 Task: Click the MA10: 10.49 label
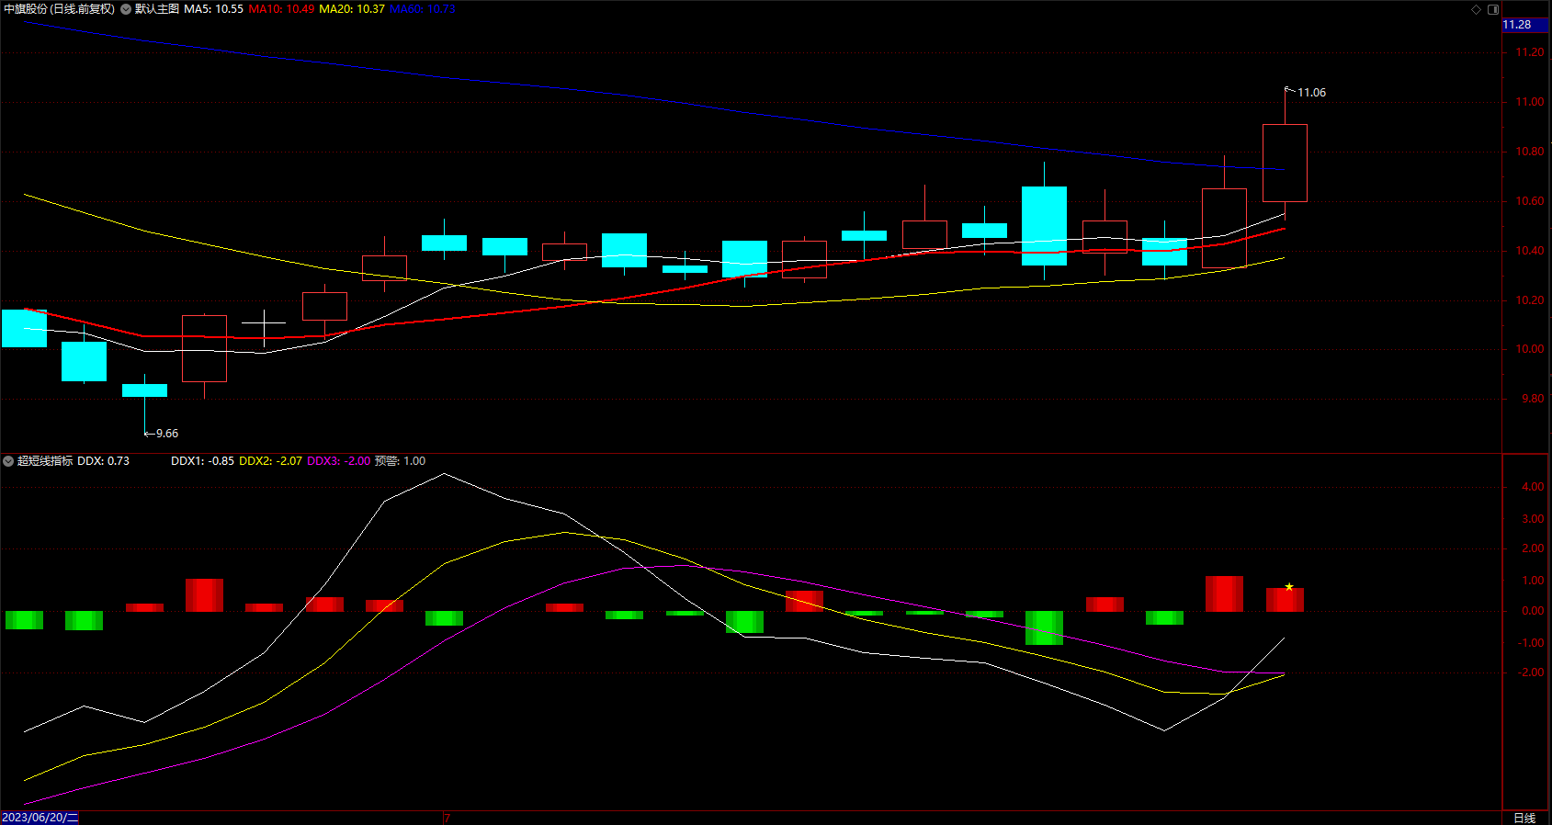click(x=281, y=9)
